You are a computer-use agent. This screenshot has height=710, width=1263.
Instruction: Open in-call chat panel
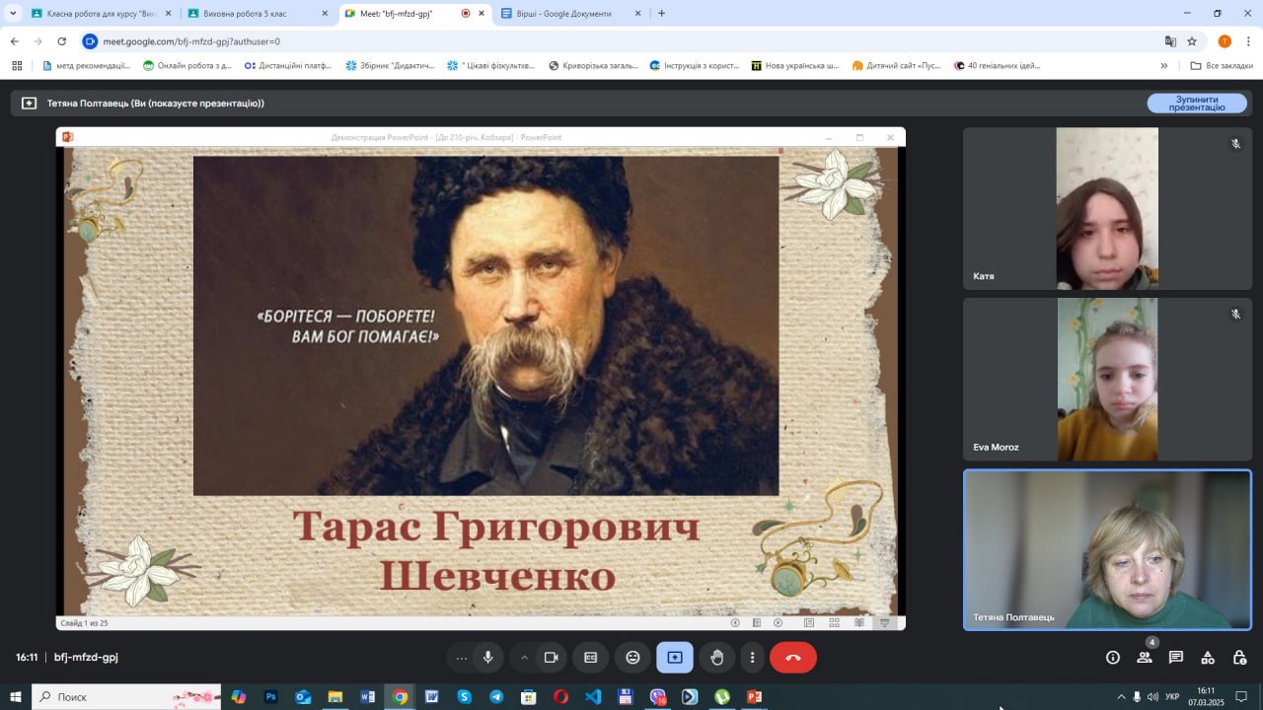(x=1176, y=658)
